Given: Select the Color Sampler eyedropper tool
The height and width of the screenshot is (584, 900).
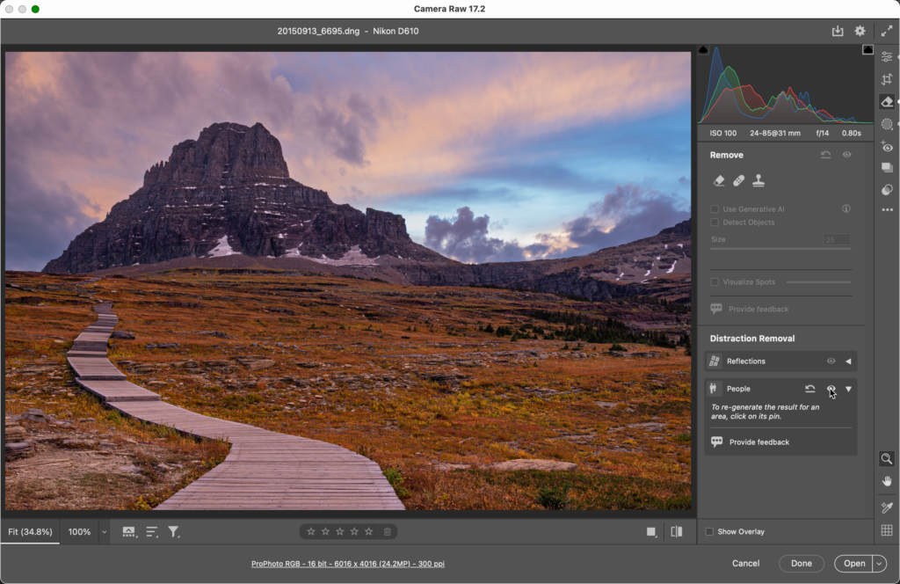Looking at the screenshot, I should click(887, 507).
